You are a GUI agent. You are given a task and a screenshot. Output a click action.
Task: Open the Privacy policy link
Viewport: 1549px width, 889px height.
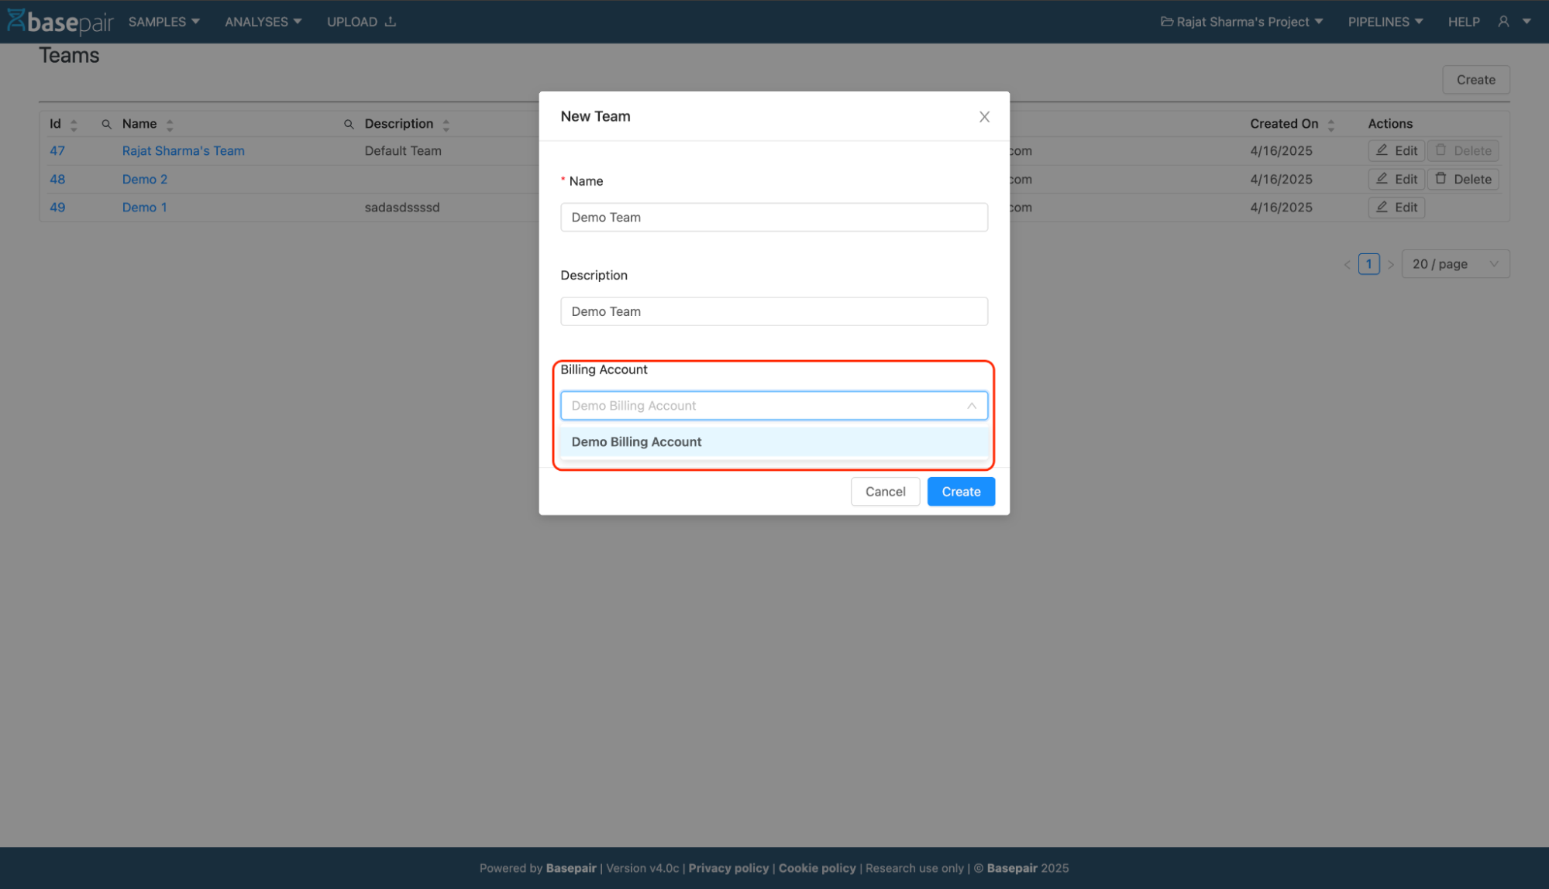coord(728,868)
